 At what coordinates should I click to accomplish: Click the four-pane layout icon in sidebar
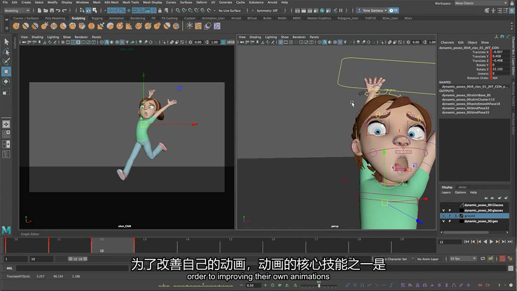point(6,134)
